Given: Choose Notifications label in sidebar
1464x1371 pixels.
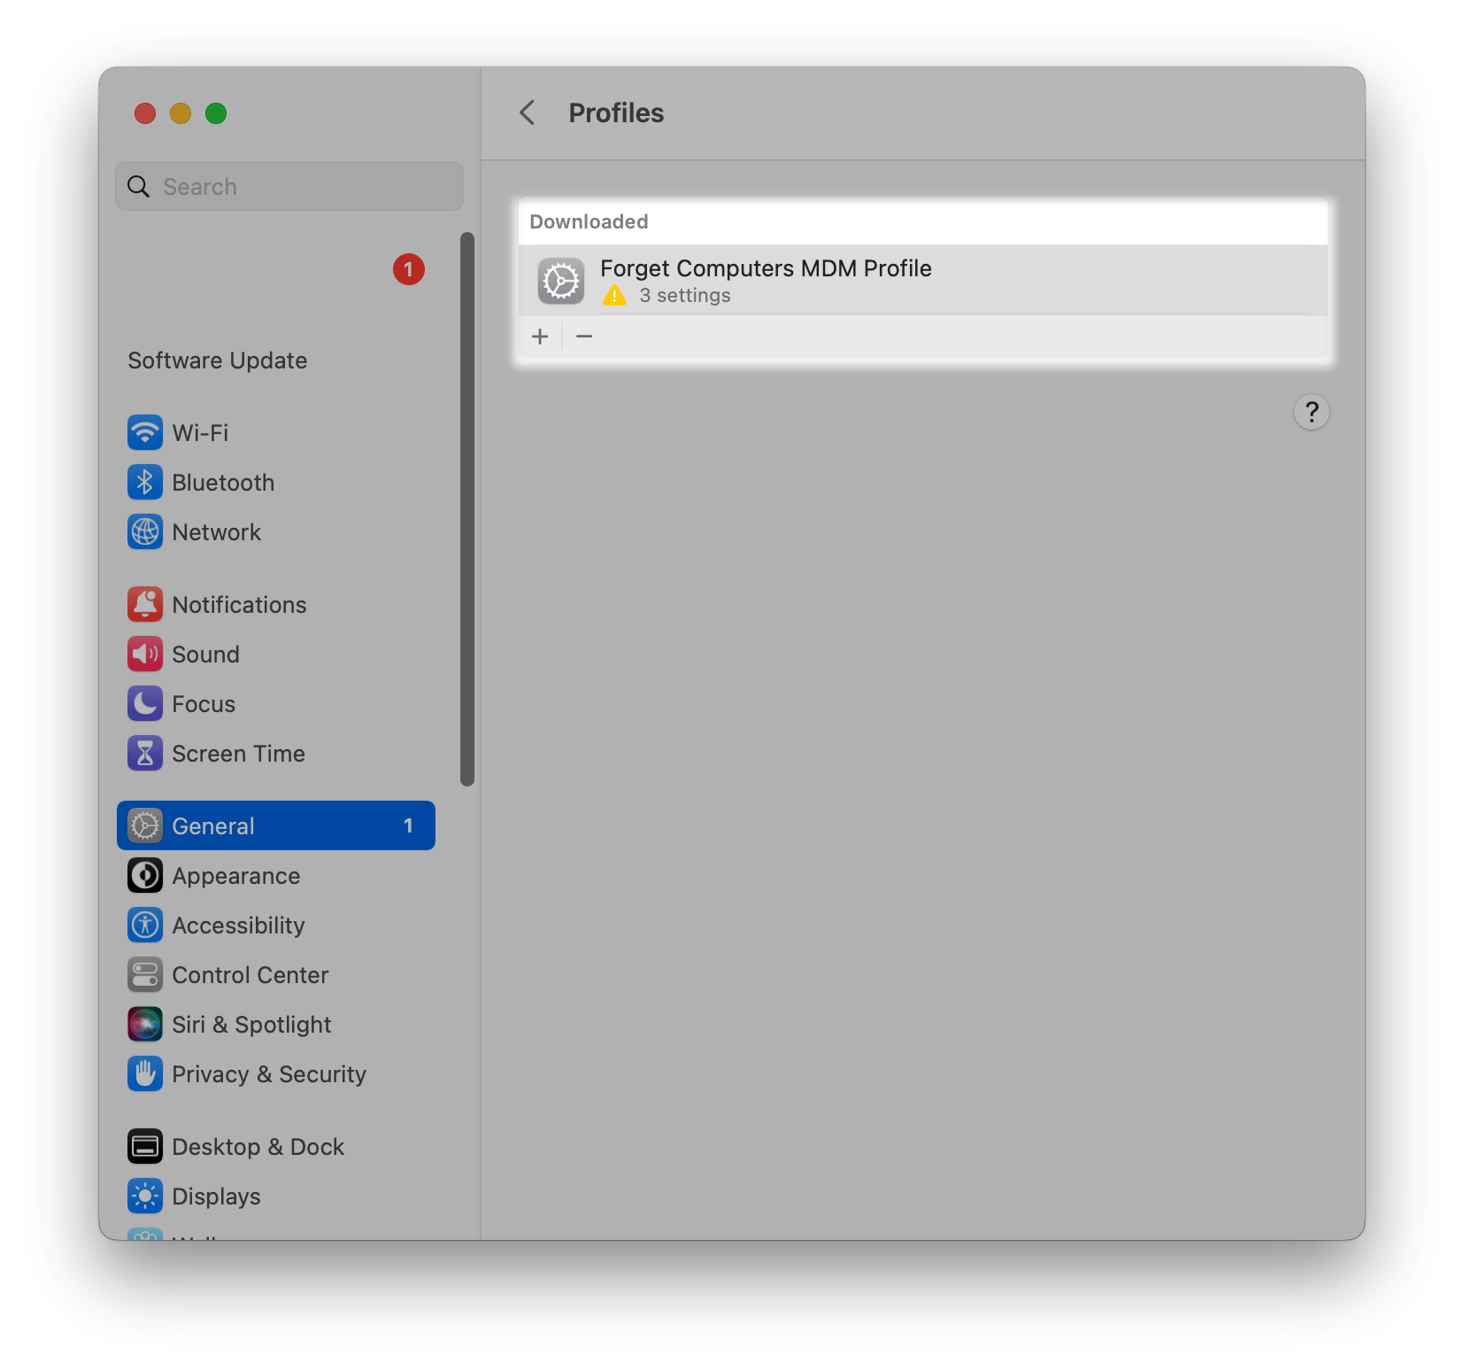Looking at the screenshot, I should (x=240, y=605).
